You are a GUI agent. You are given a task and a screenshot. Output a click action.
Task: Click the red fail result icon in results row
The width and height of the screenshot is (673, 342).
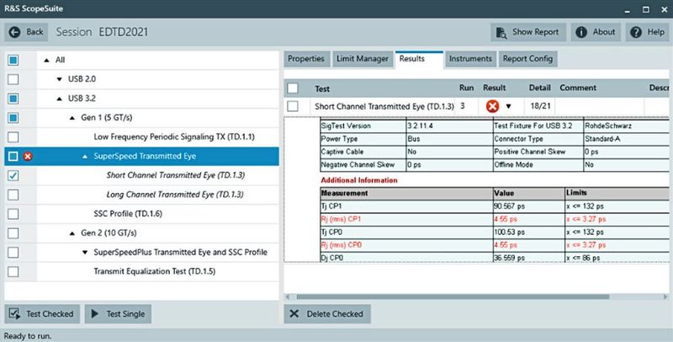[x=493, y=106]
